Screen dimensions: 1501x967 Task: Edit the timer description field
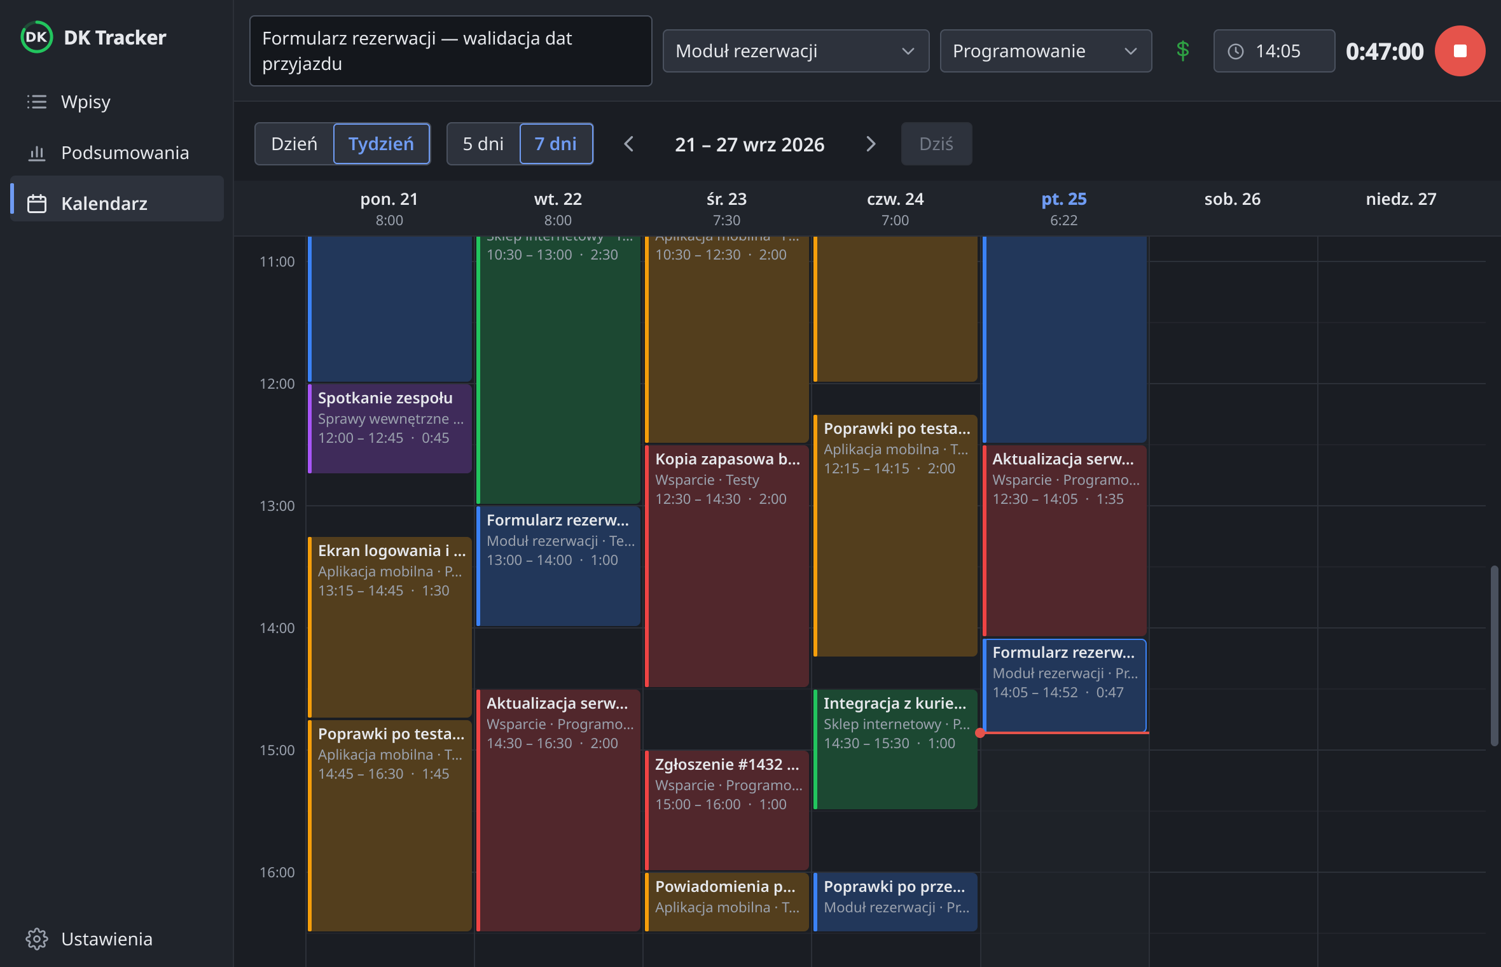tap(451, 51)
